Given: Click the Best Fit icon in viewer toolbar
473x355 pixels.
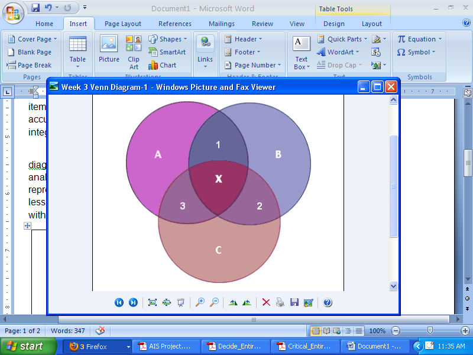Looking at the screenshot, I should tap(153, 302).
